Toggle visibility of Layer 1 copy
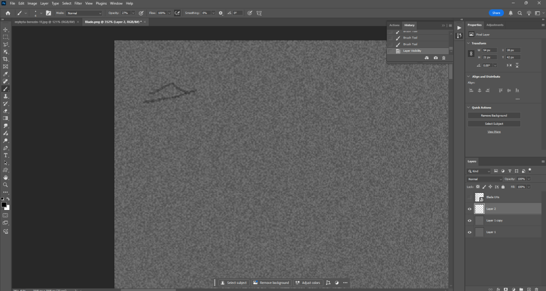The image size is (546, 291). pyautogui.click(x=470, y=221)
